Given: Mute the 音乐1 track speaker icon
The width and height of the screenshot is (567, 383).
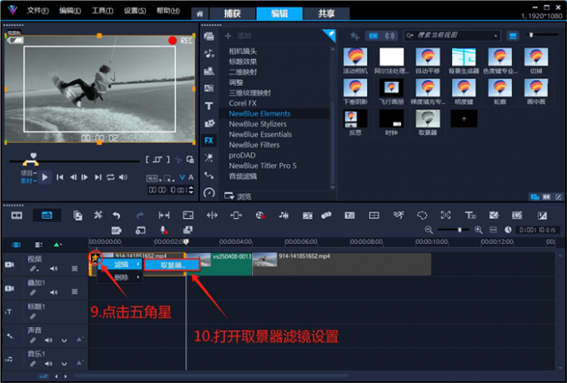Looking at the screenshot, I should click(48, 364).
